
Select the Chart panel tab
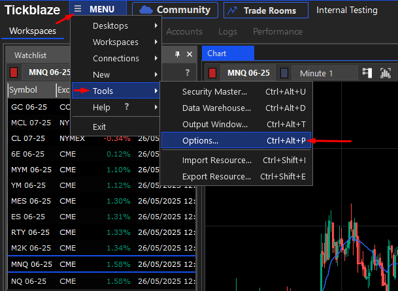pyautogui.click(x=228, y=54)
